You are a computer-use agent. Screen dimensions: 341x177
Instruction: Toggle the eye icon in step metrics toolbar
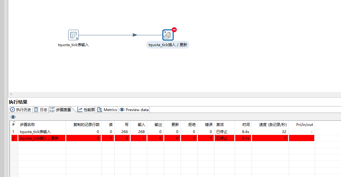tap(13, 117)
